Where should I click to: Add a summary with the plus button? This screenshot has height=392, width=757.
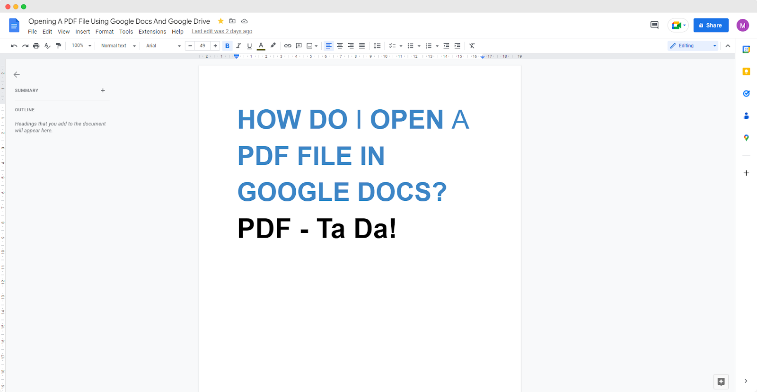click(x=103, y=90)
